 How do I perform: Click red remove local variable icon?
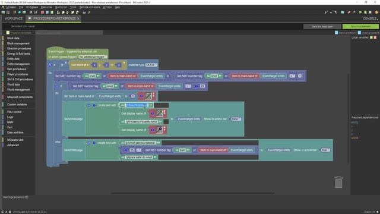375,37
